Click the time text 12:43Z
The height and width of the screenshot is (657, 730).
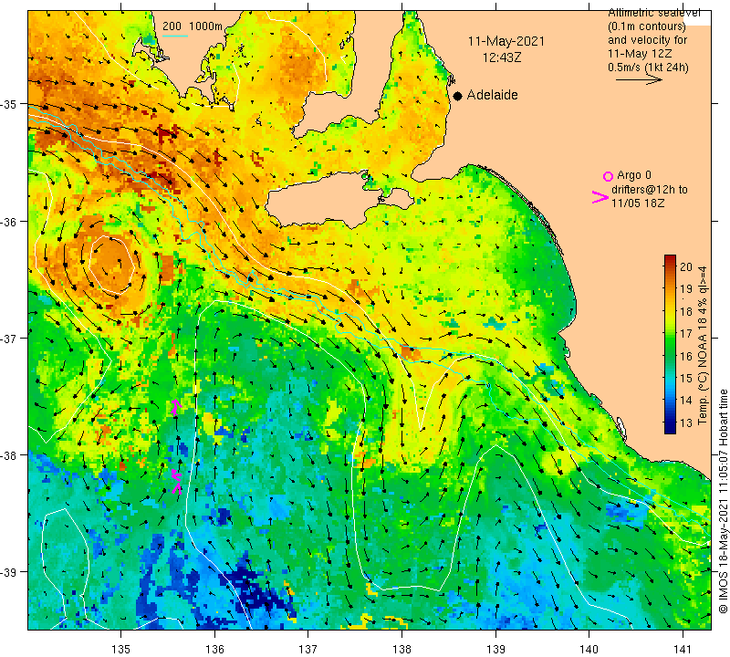501,57
